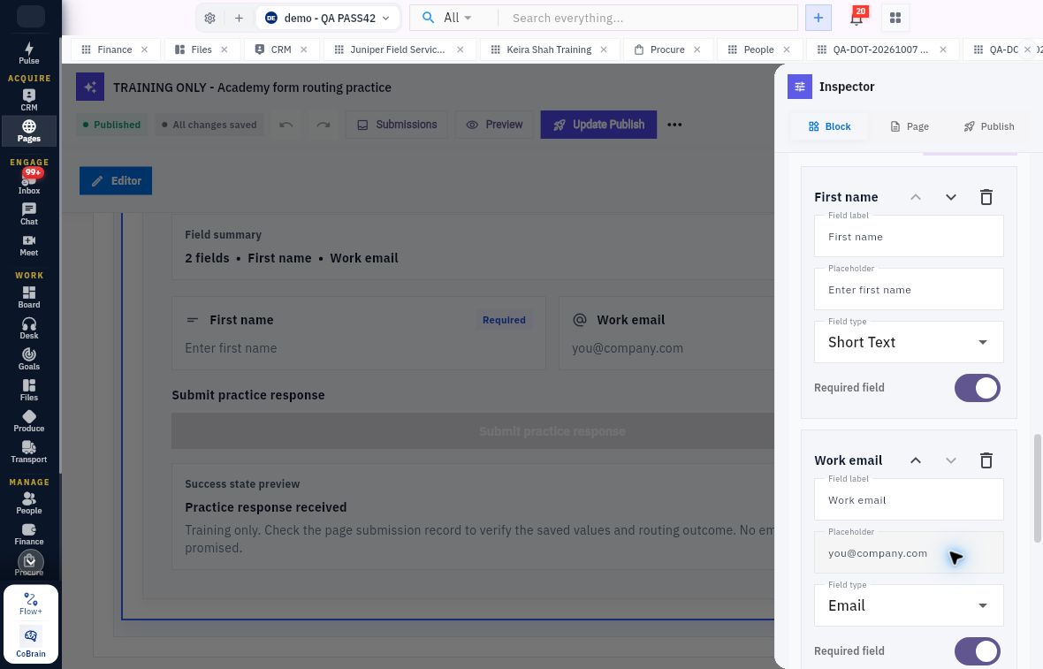Click the Editor button
1043x669 pixels.
click(x=116, y=181)
